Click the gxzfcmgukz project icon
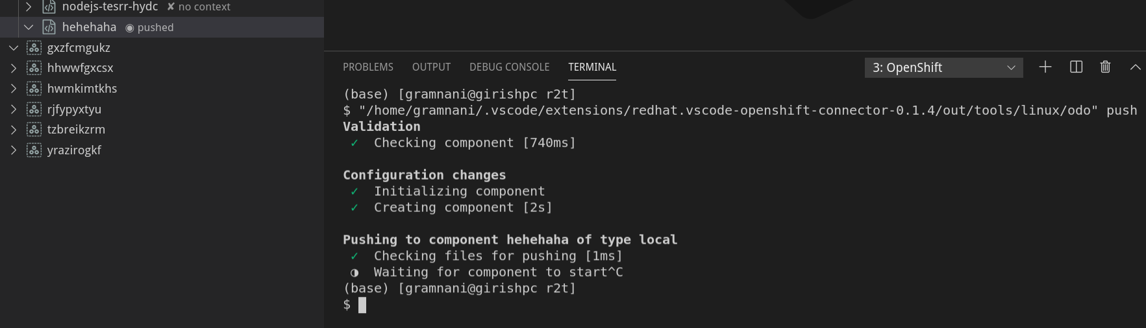The width and height of the screenshot is (1146, 328). tap(34, 48)
